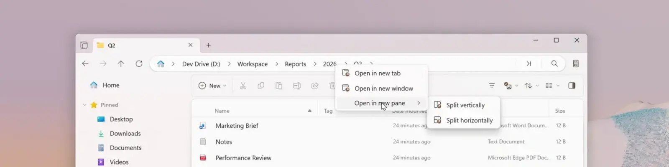
Task: Go to Reports breadcrumb
Action: pos(295,64)
